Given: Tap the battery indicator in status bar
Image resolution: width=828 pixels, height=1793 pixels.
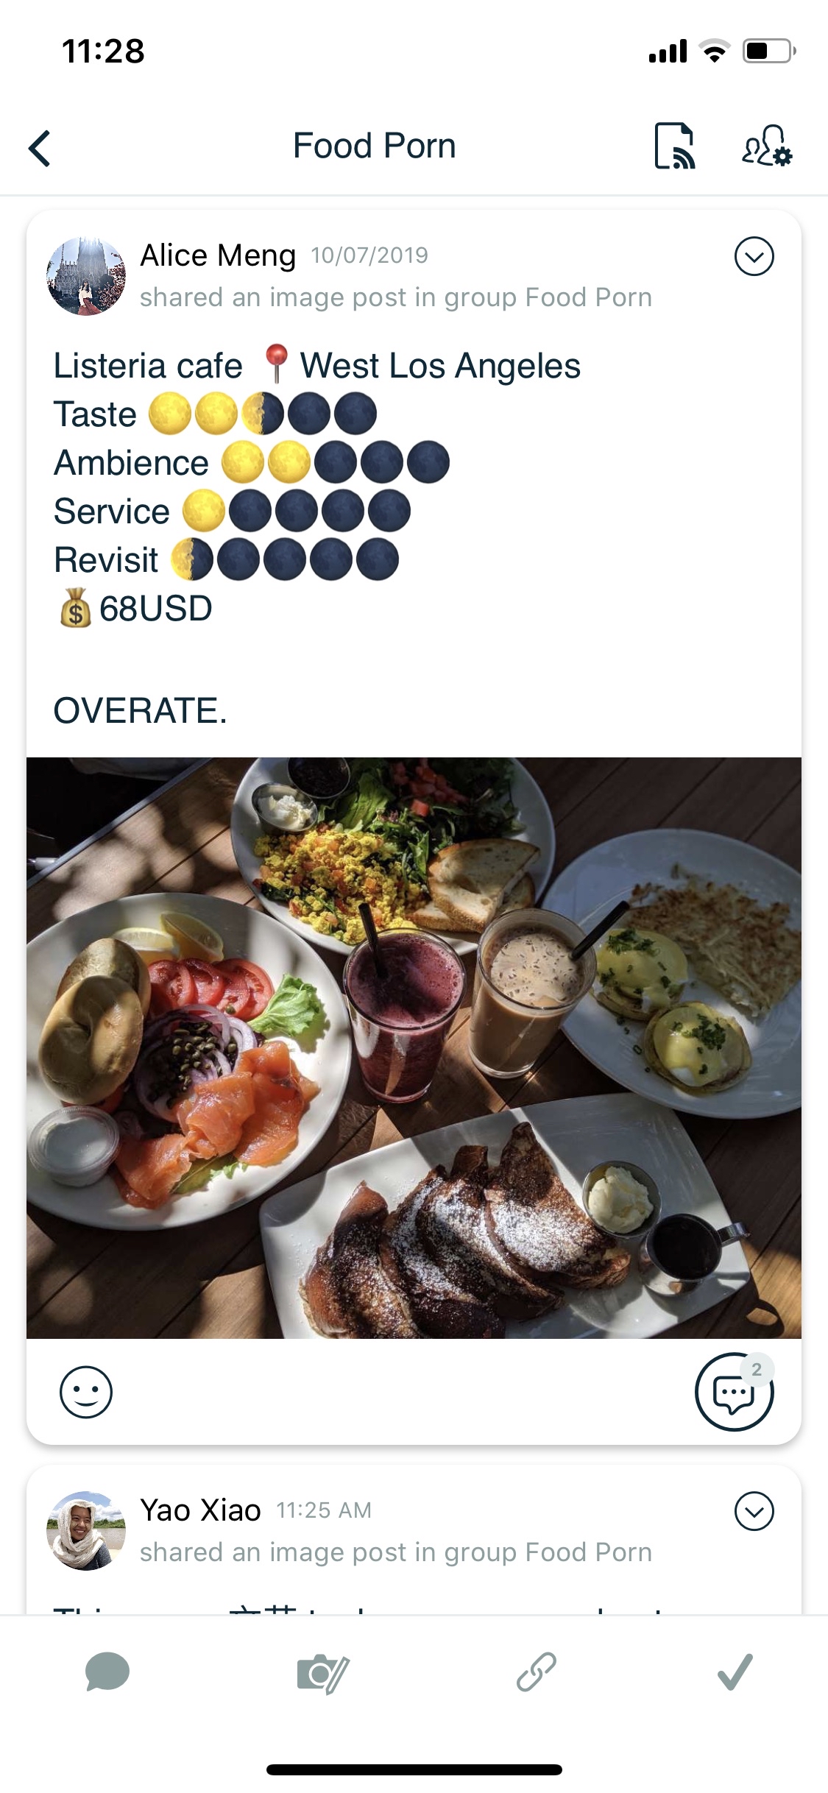Looking at the screenshot, I should [768, 52].
